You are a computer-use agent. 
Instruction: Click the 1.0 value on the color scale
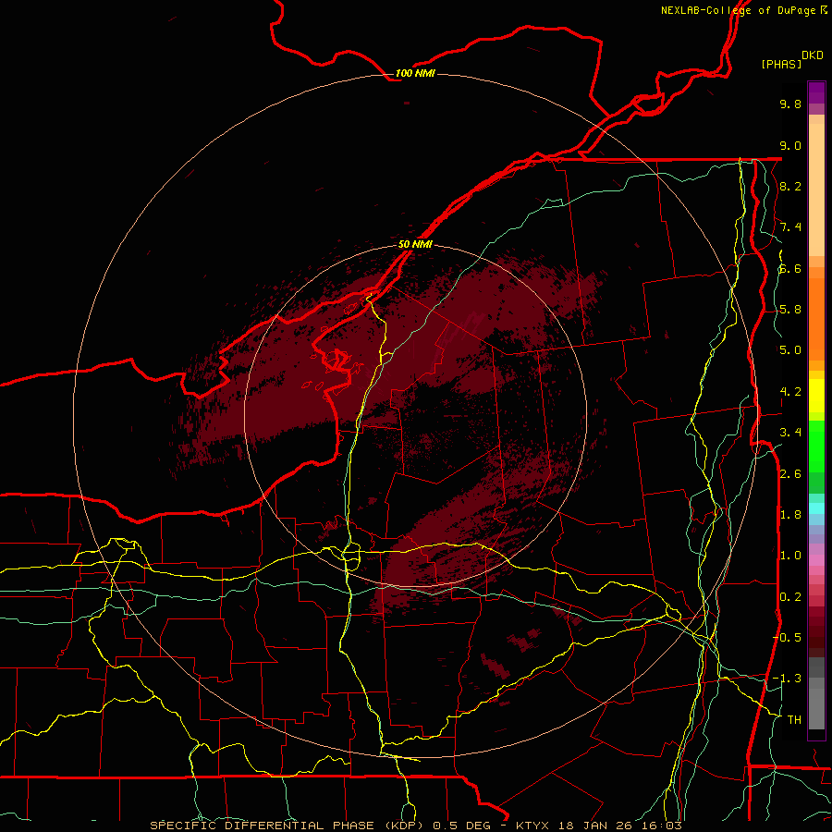pos(790,556)
